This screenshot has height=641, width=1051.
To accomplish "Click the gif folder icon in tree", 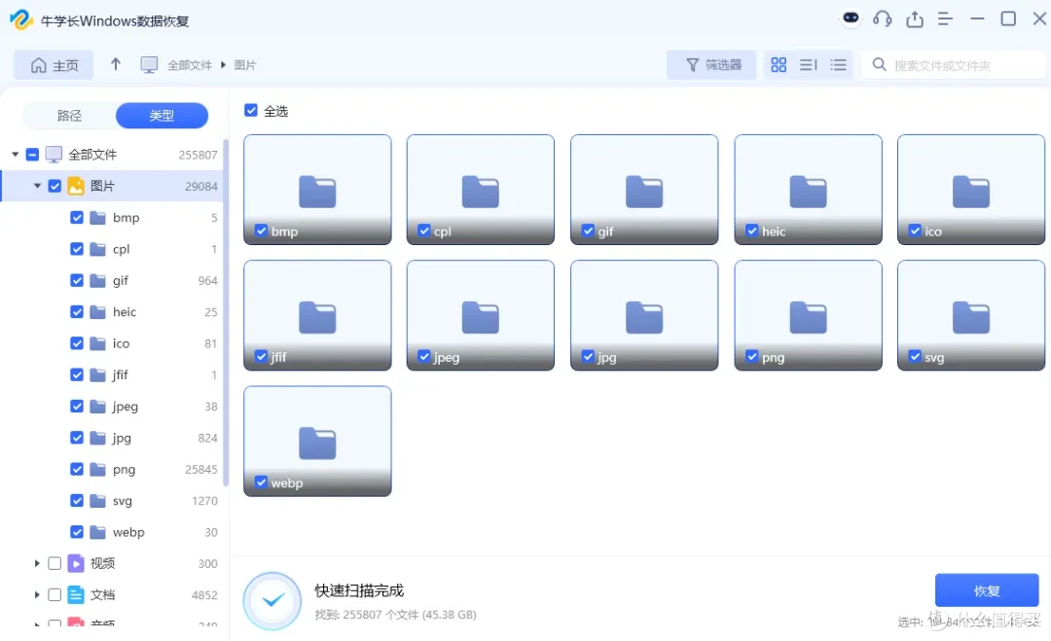I will (98, 281).
